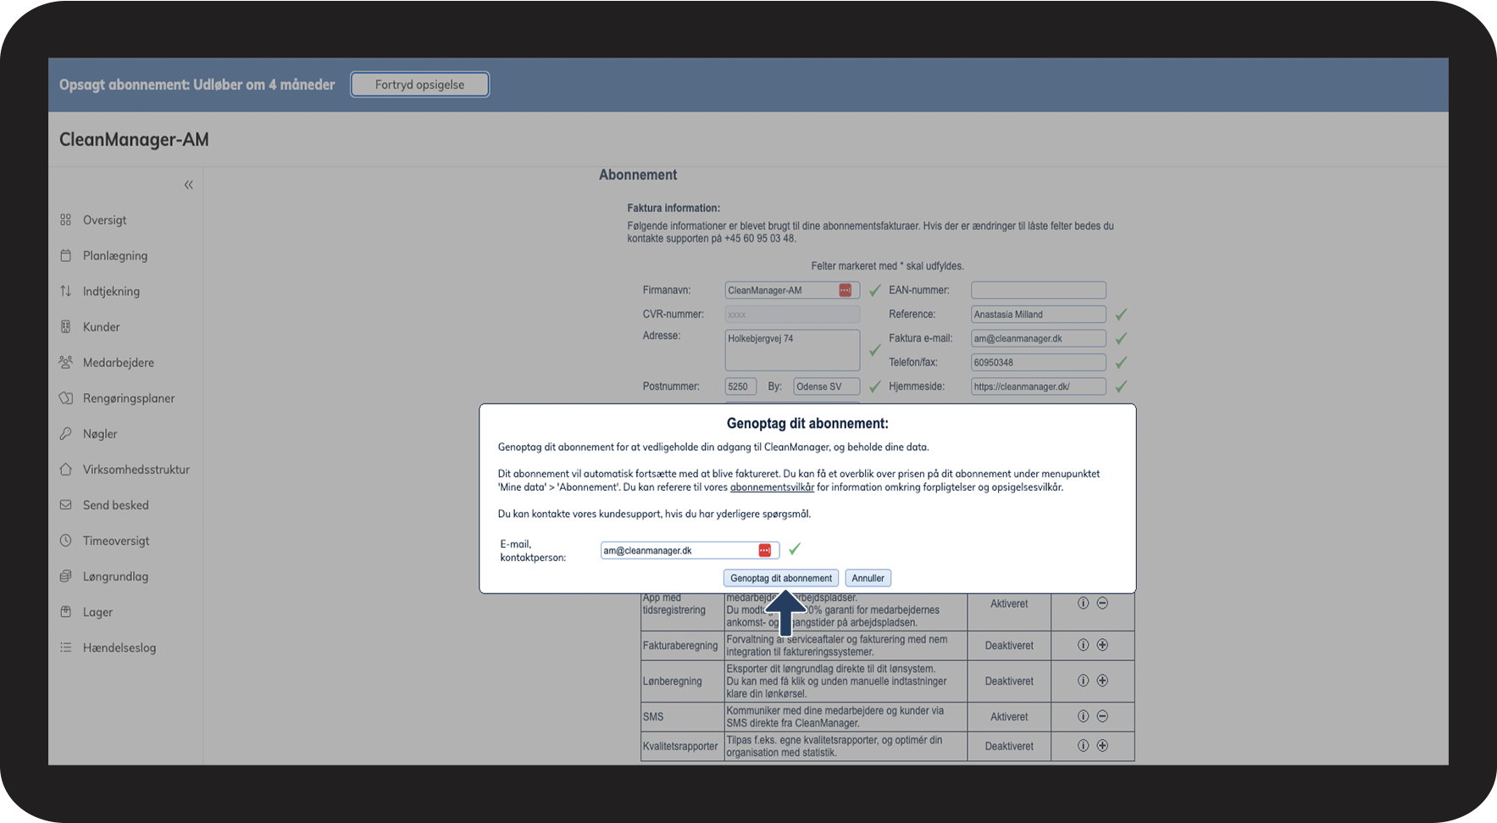Open Hændelseslog in the sidebar
The image size is (1497, 823).
coord(119,648)
